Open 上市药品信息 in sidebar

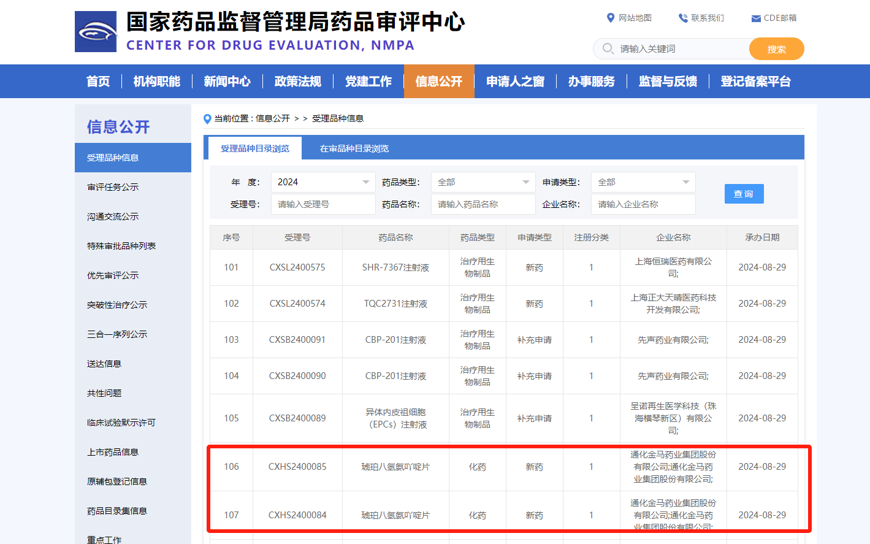[x=133, y=452]
